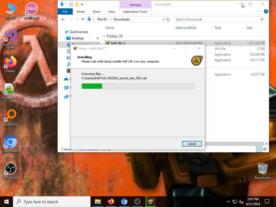The image size is (276, 207).
Task: Expand the Explorer ribbon chevron
Action: pyautogui.click(x=260, y=11)
